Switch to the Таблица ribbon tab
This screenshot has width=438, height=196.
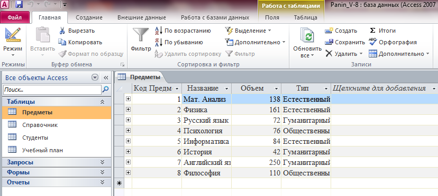click(x=306, y=17)
